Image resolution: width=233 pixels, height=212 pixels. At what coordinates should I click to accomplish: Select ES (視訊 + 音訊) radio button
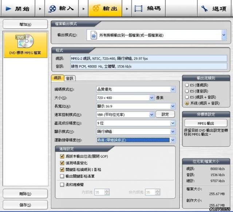coord(187,97)
